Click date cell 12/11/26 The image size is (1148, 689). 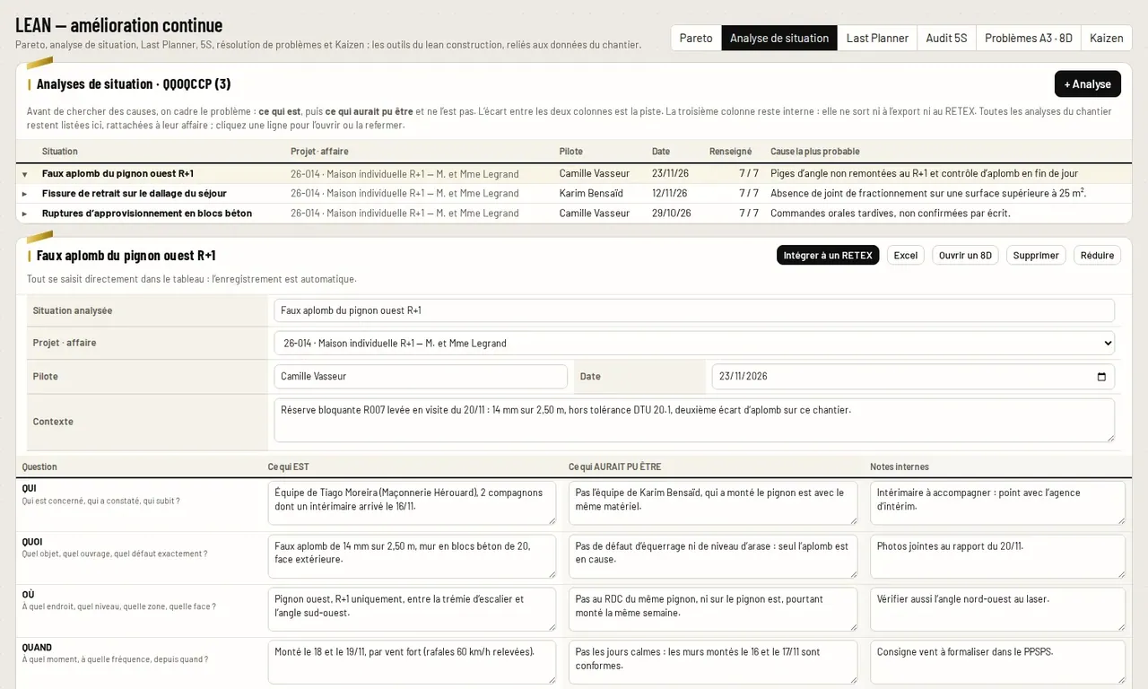[x=669, y=193]
